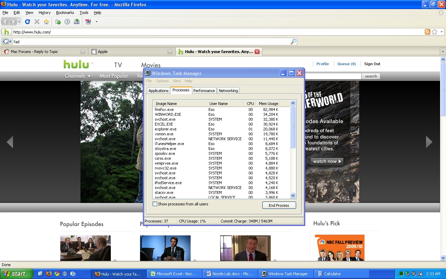Click the green Task Manager CPU tray icon
The height and width of the screenshot is (279, 446).
pos(401,274)
